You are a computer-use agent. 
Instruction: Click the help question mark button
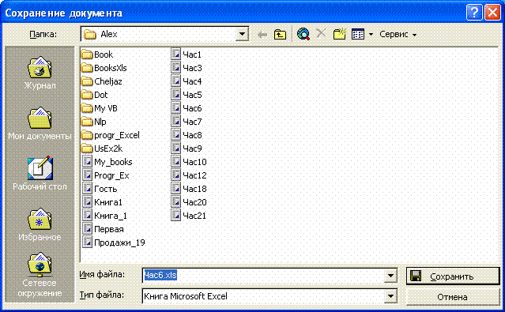[x=473, y=13]
